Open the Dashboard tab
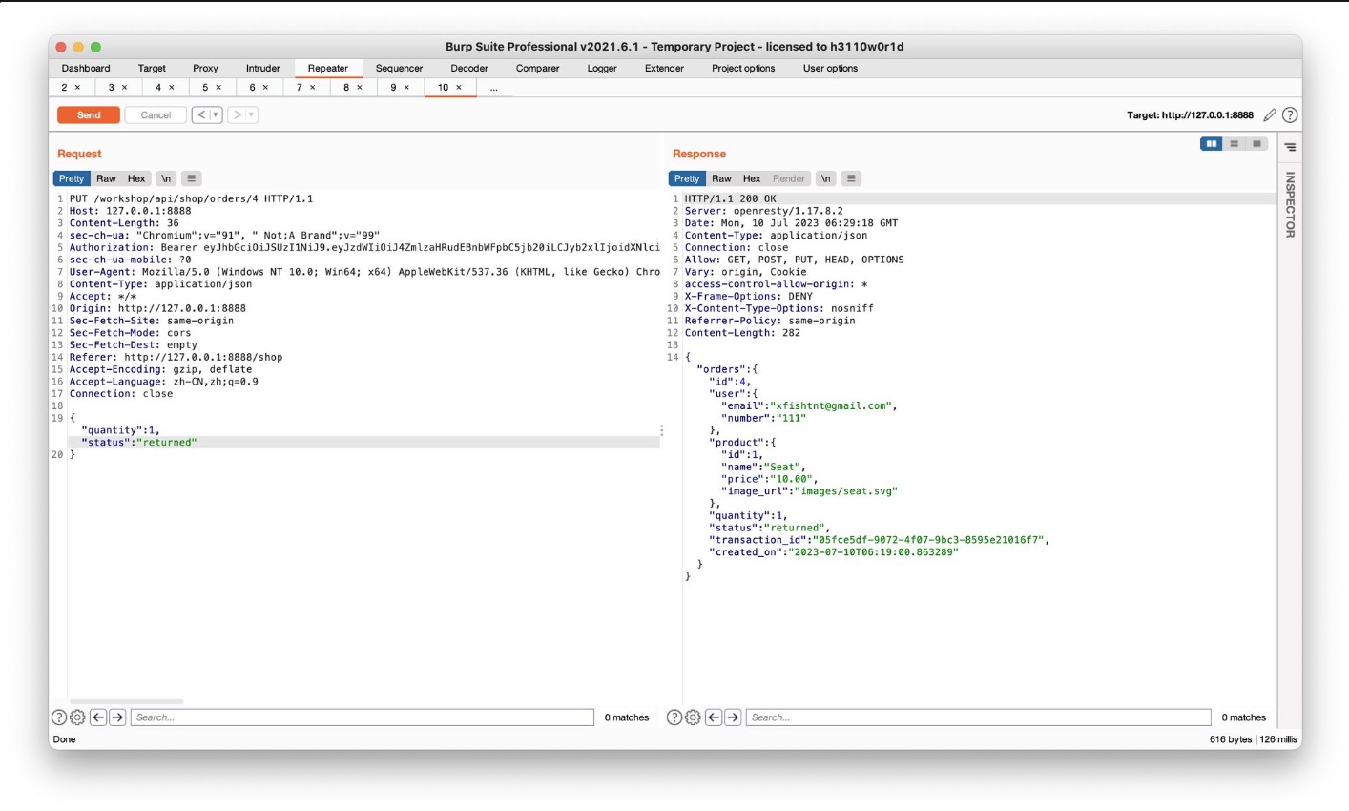 (x=86, y=69)
